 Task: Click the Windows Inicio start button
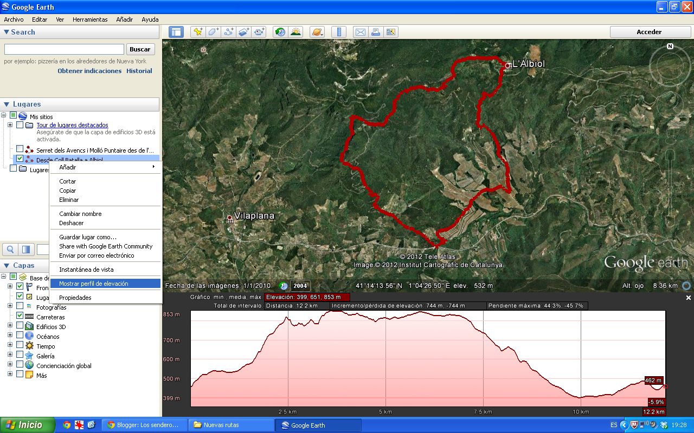(27, 425)
